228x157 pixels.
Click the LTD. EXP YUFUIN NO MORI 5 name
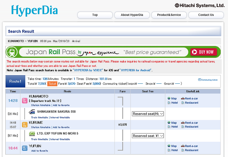coord(58,134)
